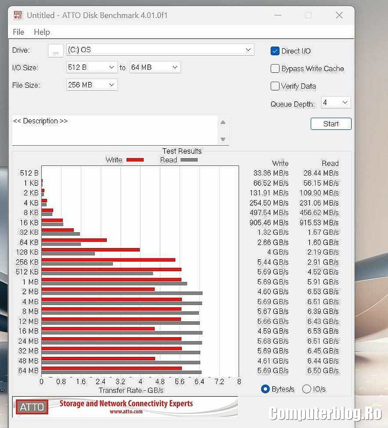Disable the Direct I/O checkbox

tap(275, 51)
